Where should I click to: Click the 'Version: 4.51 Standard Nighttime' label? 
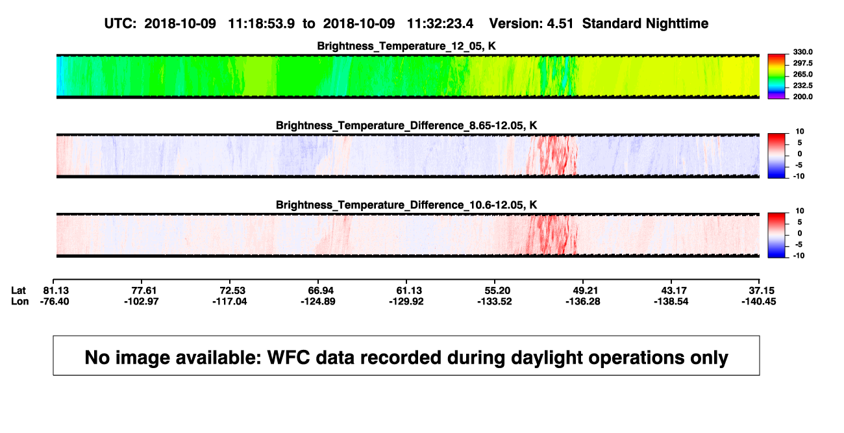(599, 23)
